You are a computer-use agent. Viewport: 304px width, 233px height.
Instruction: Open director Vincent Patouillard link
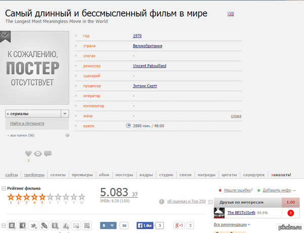[149, 66]
